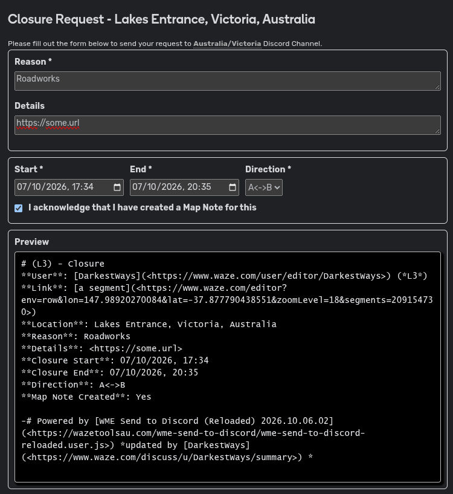Click the End datetime field 07/10/2026, 20:35
This screenshot has height=494, width=453.
coord(184,187)
